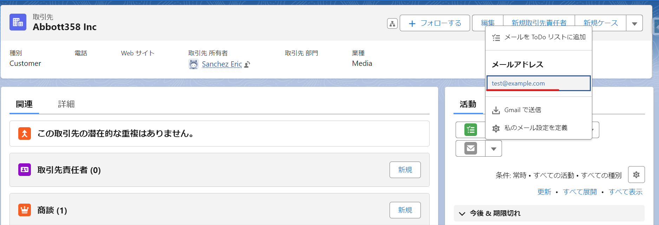Click 新規 button in 商談 section

tap(405, 210)
